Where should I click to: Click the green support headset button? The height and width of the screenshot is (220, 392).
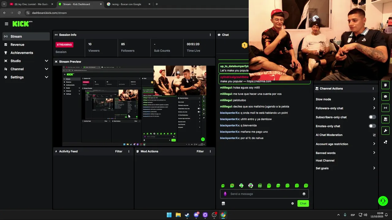tap(383, 201)
